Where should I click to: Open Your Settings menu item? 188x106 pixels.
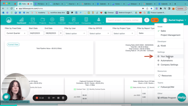coord(169,56)
